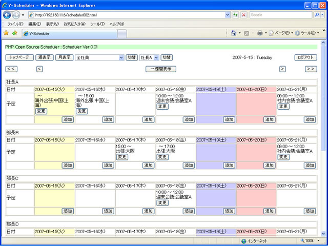Expand the address bar URL dropdown

point(228,15)
